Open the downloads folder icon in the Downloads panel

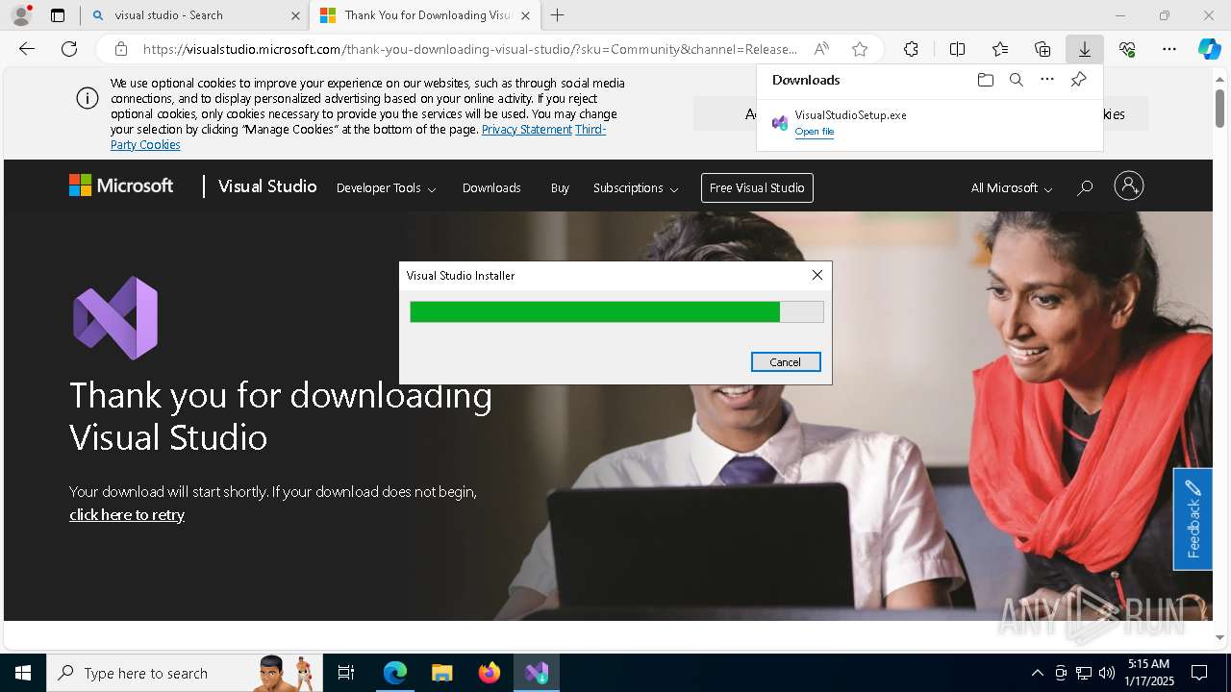click(985, 80)
